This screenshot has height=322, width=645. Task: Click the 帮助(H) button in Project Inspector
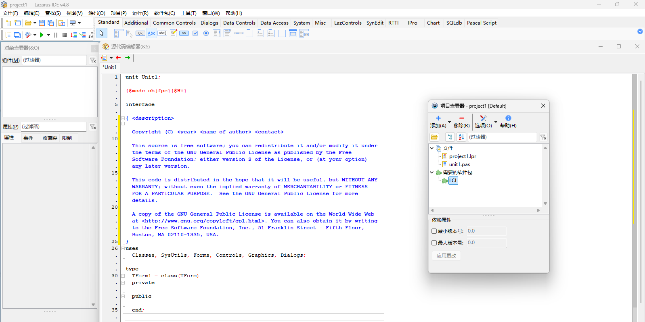click(508, 122)
